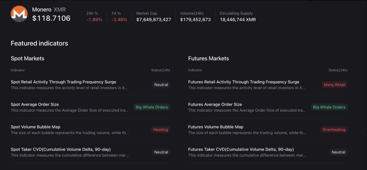The image size is (367, 170).
Task: Click the Big Whale Orders badge under Spot Markets
Action: tap(152, 107)
